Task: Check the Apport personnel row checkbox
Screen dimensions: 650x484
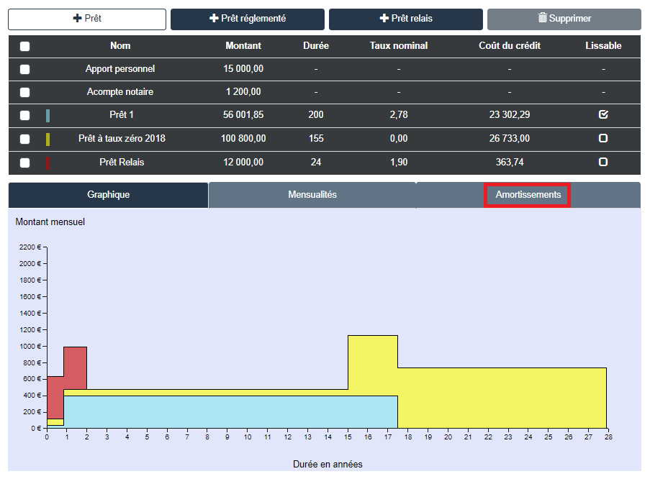Action: pyautogui.click(x=25, y=69)
